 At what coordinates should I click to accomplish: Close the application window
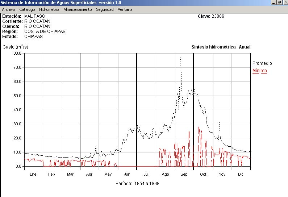[285, 3]
